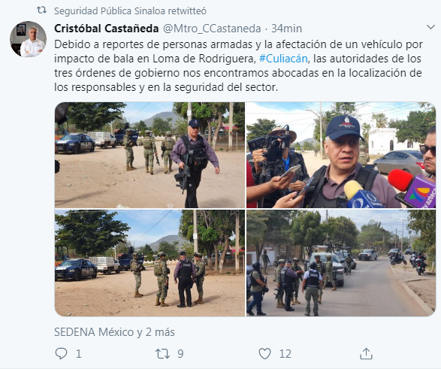
Task: Open bottom-right photo of street convoy
Action: 341,263
